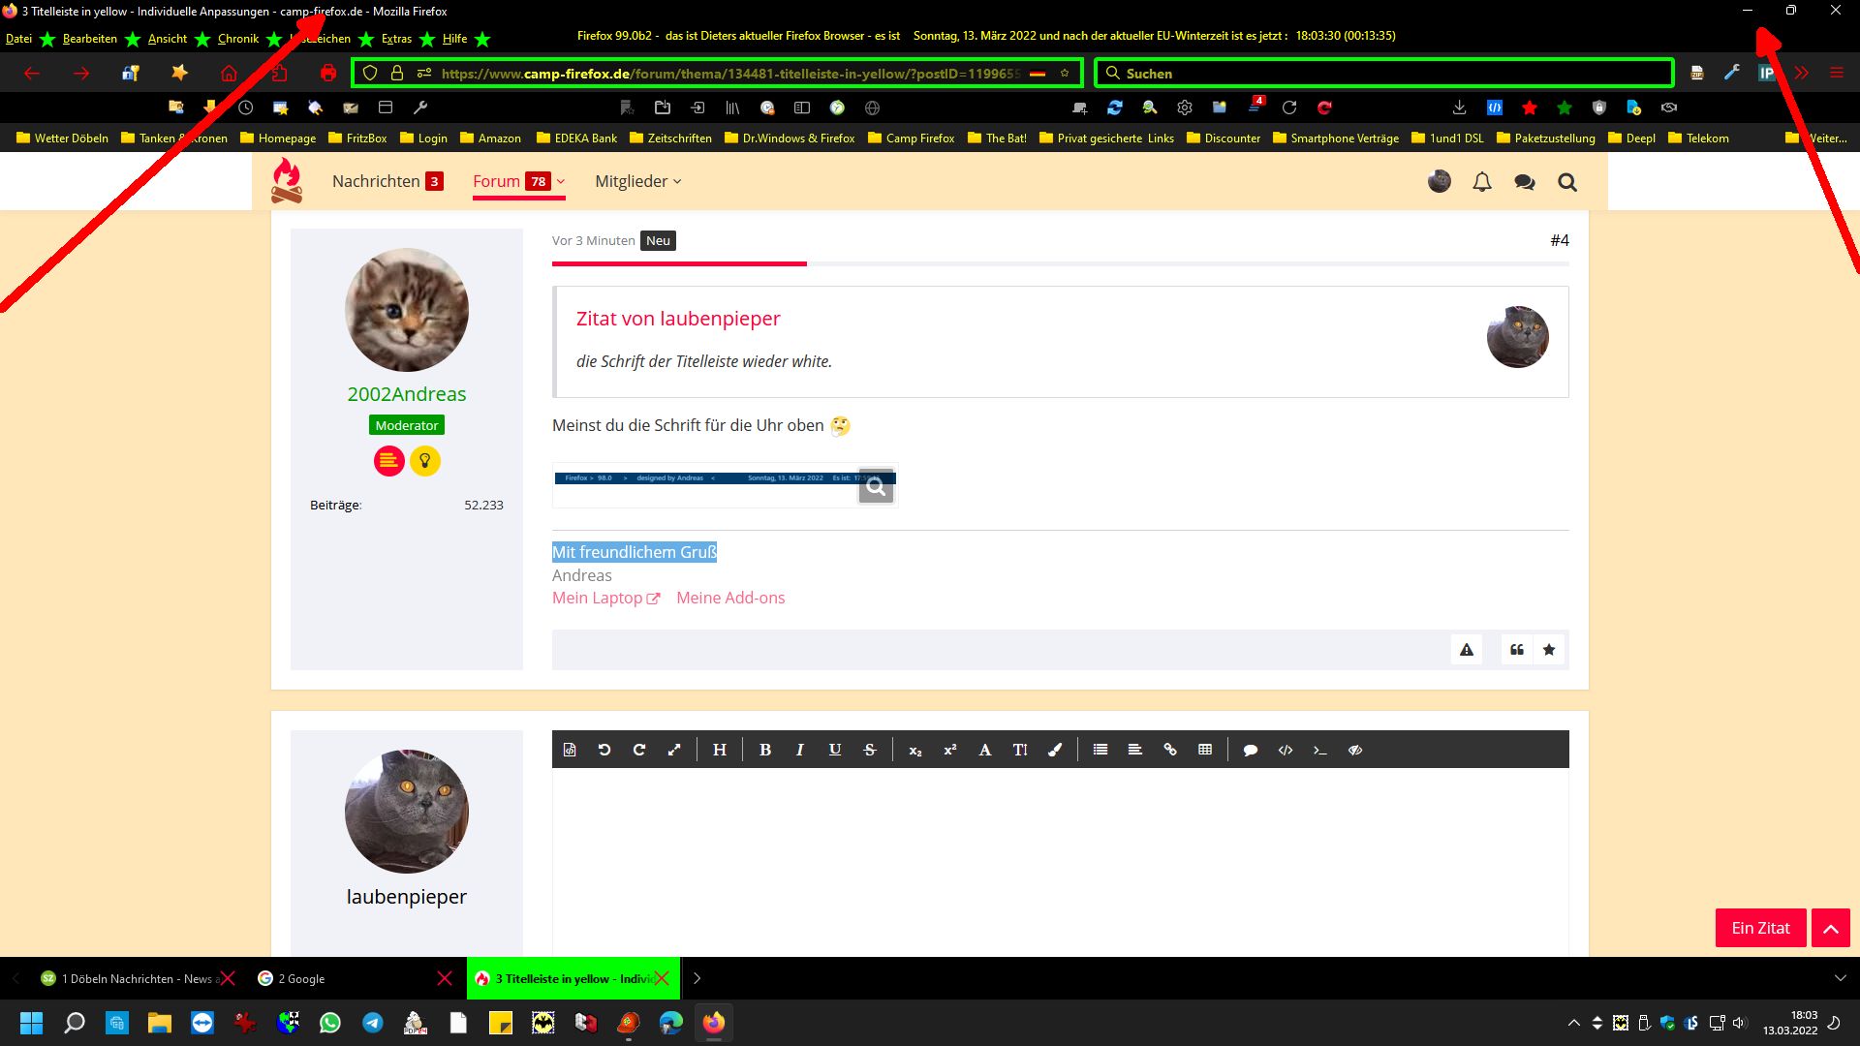Open the forum notifications bell

point(1481,182)
